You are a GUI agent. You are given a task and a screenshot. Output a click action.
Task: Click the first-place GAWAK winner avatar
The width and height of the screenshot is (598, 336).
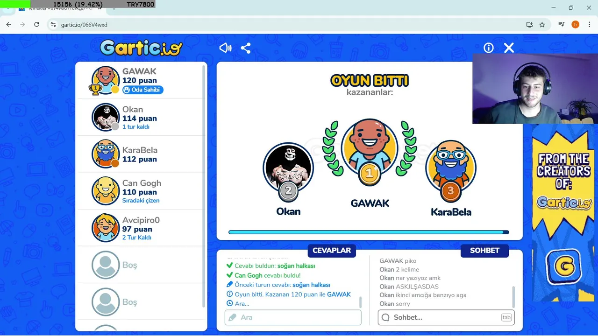pos(370,147)
